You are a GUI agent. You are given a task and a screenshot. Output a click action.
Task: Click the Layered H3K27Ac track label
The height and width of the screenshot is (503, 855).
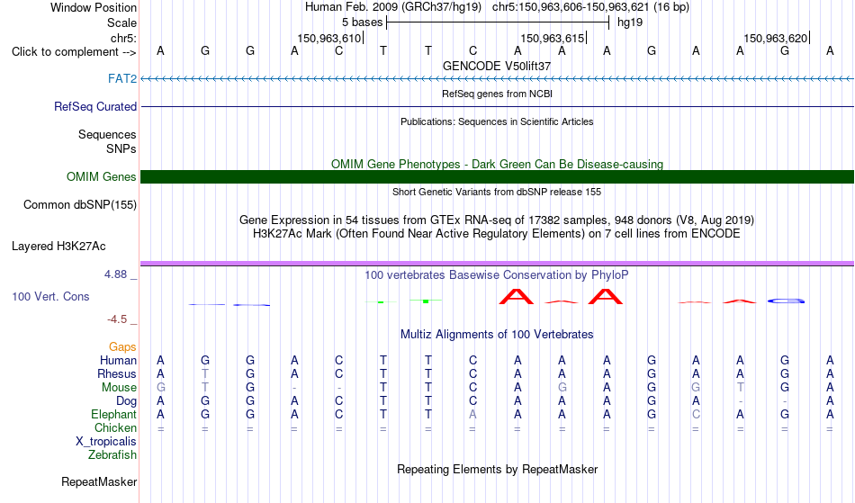[x=58, y=246]
